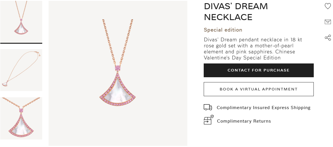Select the third close-up pendant thumbnail
The height and width of the screenshot is (147, 333).
21,118
